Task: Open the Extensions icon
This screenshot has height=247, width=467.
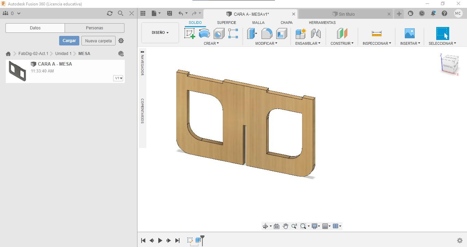Action: pos(411,13)
